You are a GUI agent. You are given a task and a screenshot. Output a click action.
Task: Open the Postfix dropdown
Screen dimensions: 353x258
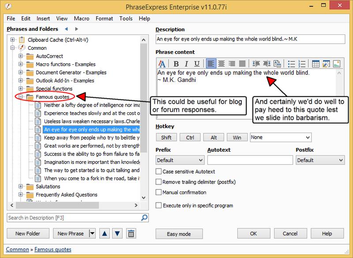pos(320,160)
